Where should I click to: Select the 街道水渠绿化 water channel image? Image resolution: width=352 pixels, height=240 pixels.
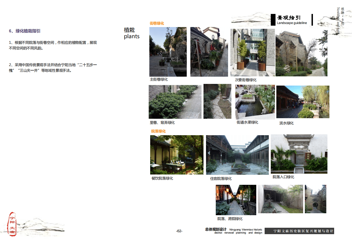(x=255, y=102)
